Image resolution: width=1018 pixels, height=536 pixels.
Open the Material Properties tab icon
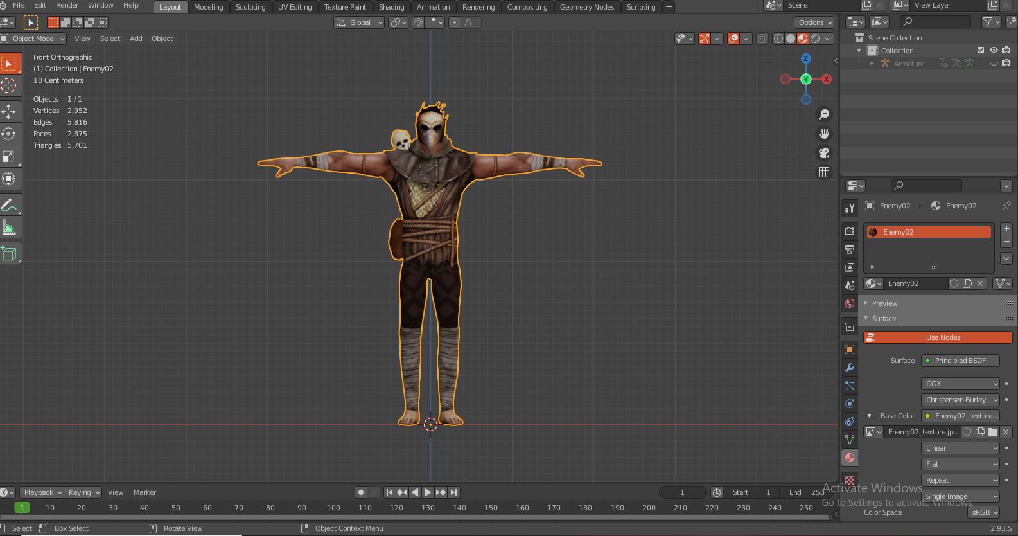click(850, 458)
